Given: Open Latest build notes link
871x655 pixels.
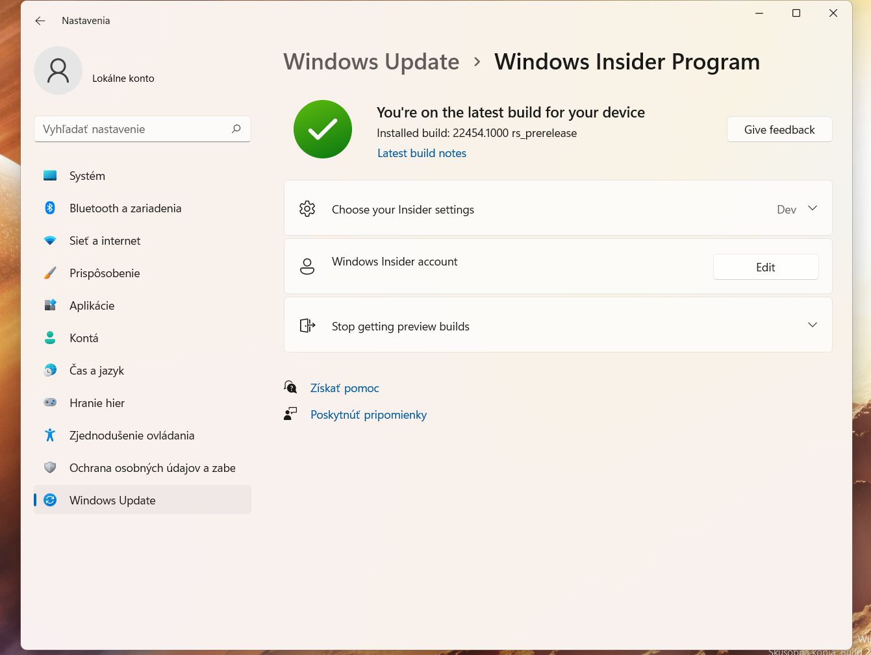Looking at the screenshot, I should pyautogui.click(x=422, y=153).
